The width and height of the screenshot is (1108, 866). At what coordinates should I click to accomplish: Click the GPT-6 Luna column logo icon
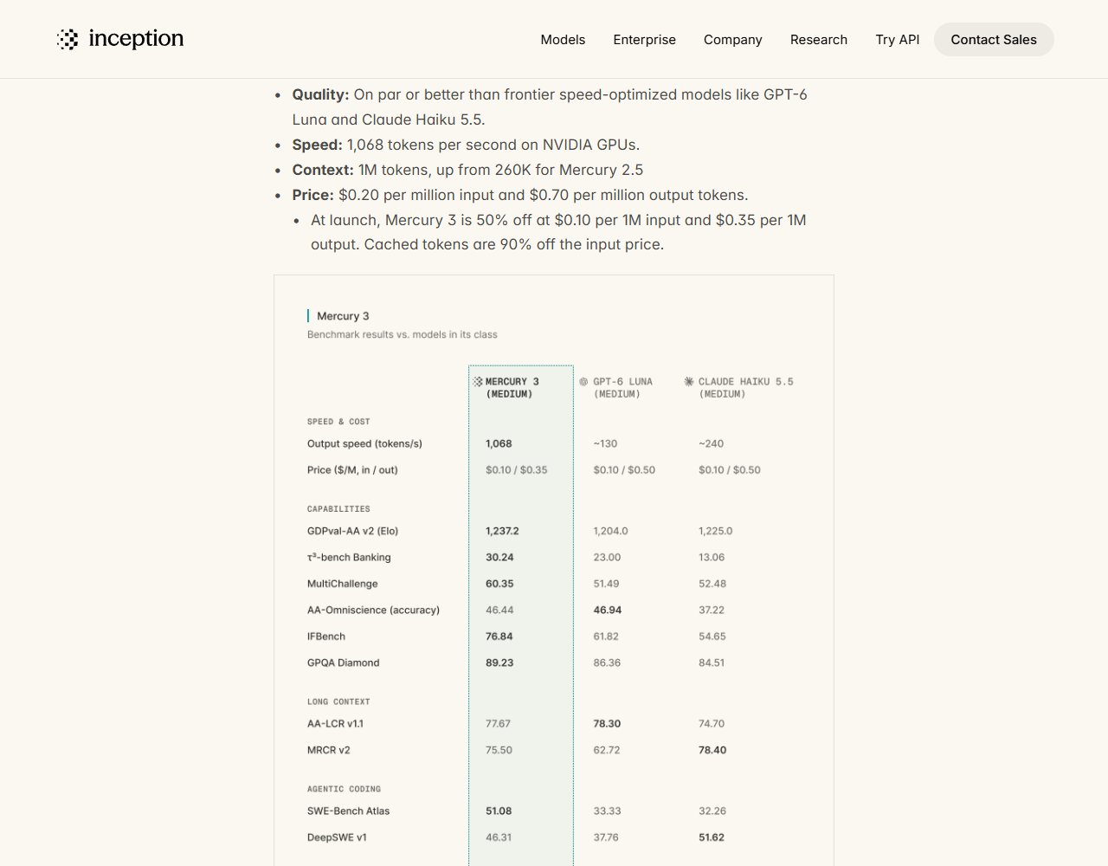click(583, 381)
